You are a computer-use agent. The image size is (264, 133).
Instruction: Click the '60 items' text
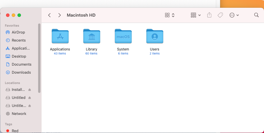point(91,54)
